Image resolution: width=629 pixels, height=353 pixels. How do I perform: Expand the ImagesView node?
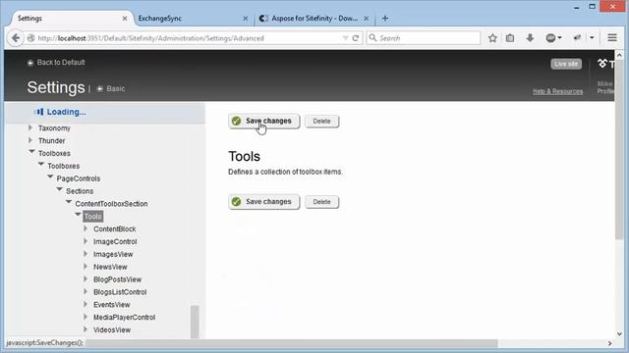coord(86,254)
